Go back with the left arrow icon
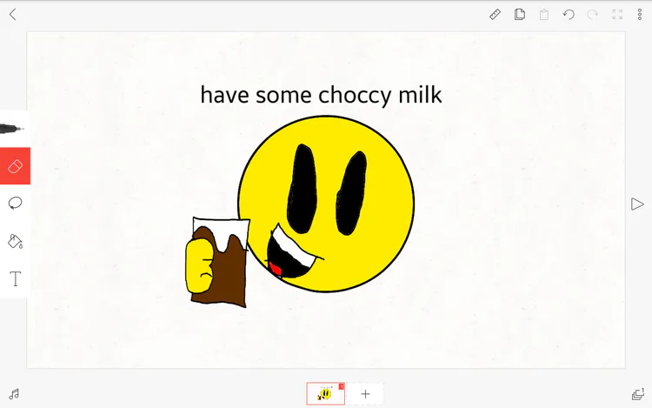 click(12, 15)
